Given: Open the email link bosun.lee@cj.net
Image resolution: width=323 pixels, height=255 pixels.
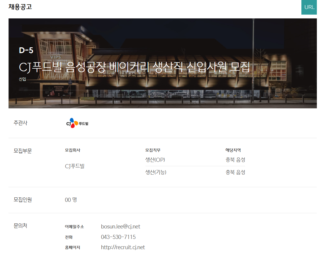Looking at the screenshot, I should (x=120, y=226).
